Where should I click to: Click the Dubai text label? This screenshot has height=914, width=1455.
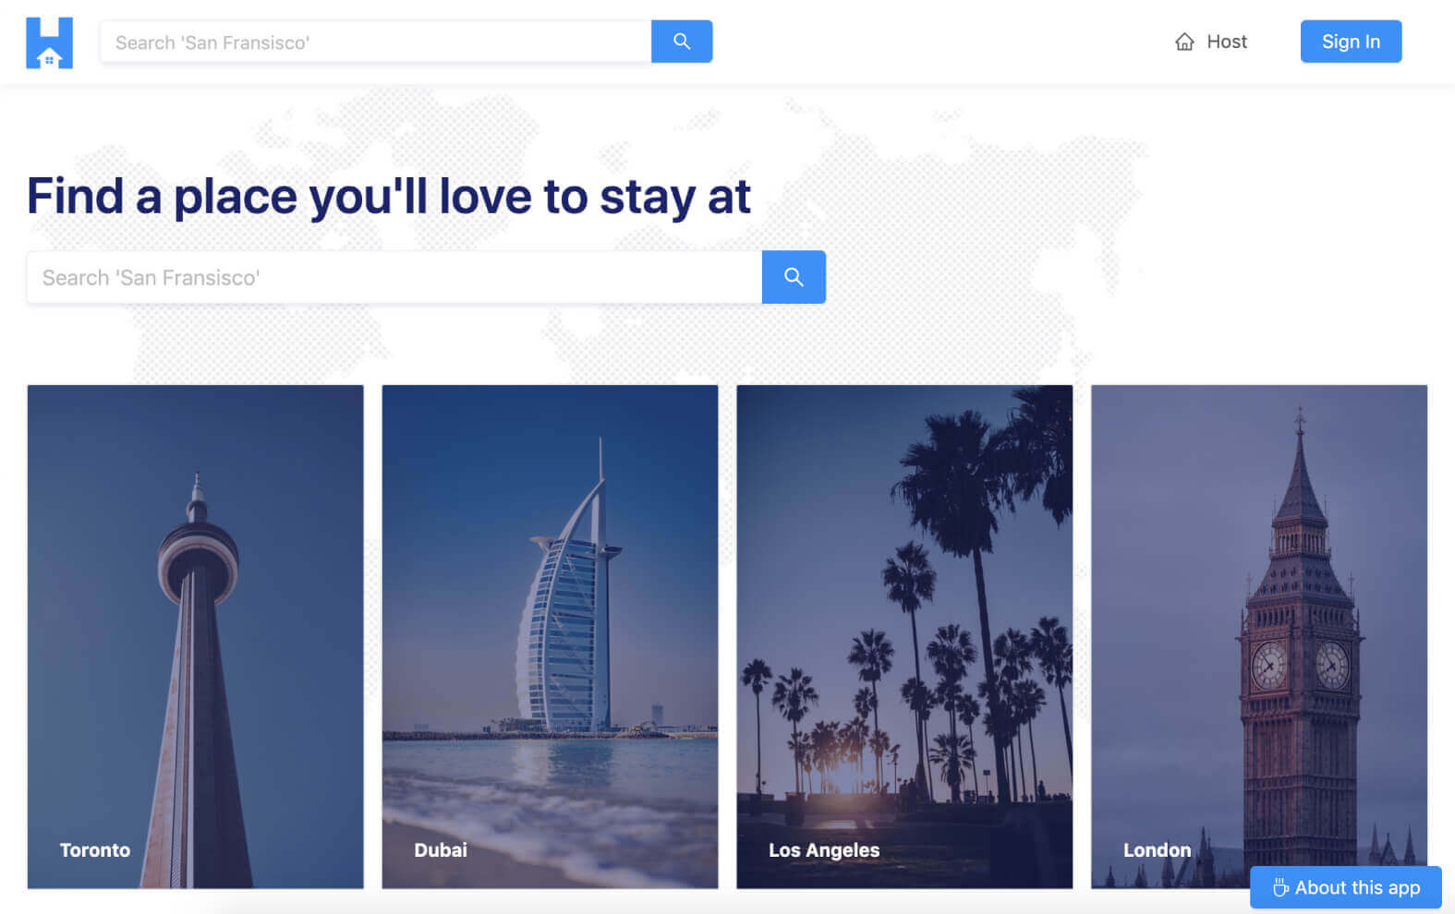[x=441, y=850]
